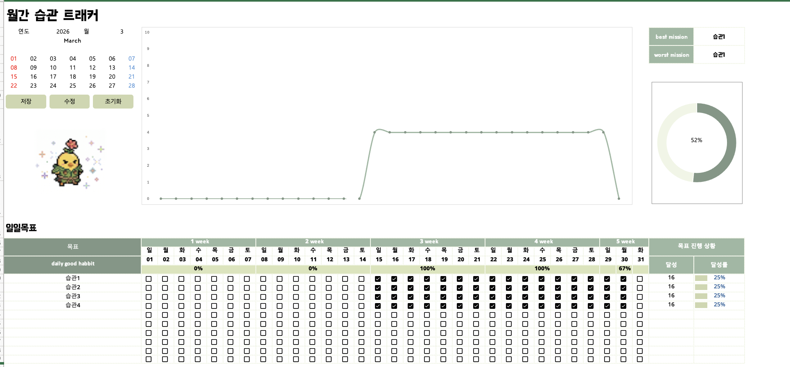Select date 15 in the mini calendar
The image size is (790, 367).
14,77
